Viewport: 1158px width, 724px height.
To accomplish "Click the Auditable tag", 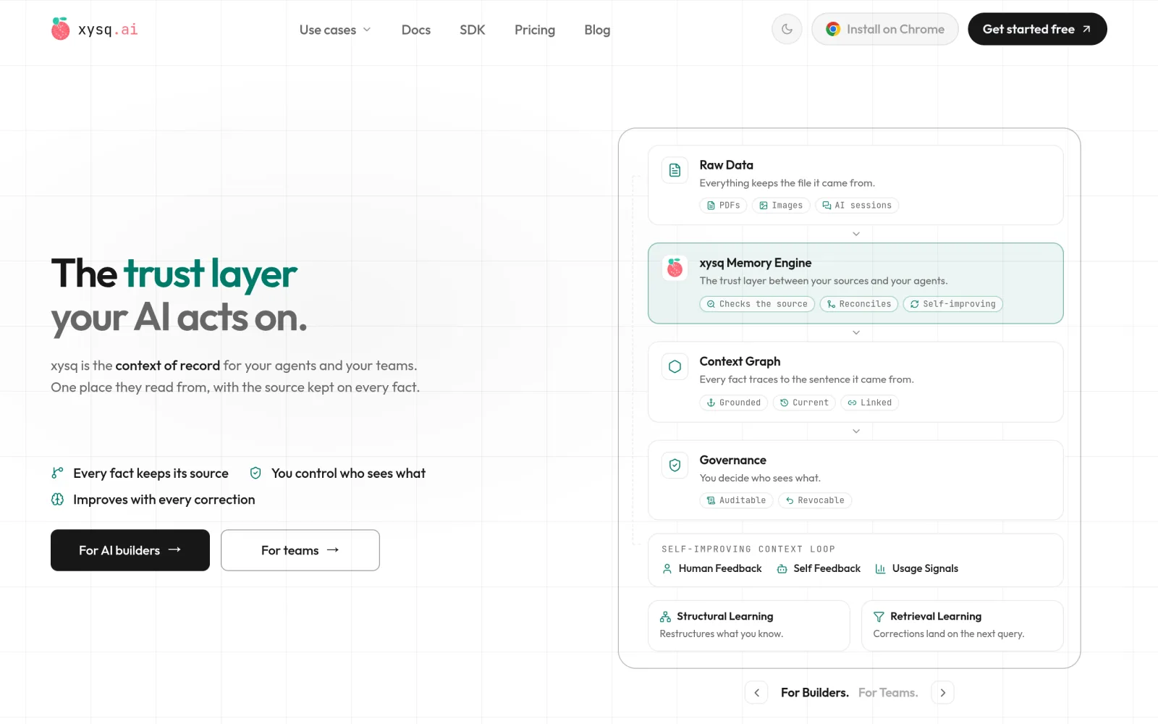I will pyautogui.click(x=736, y=500).
